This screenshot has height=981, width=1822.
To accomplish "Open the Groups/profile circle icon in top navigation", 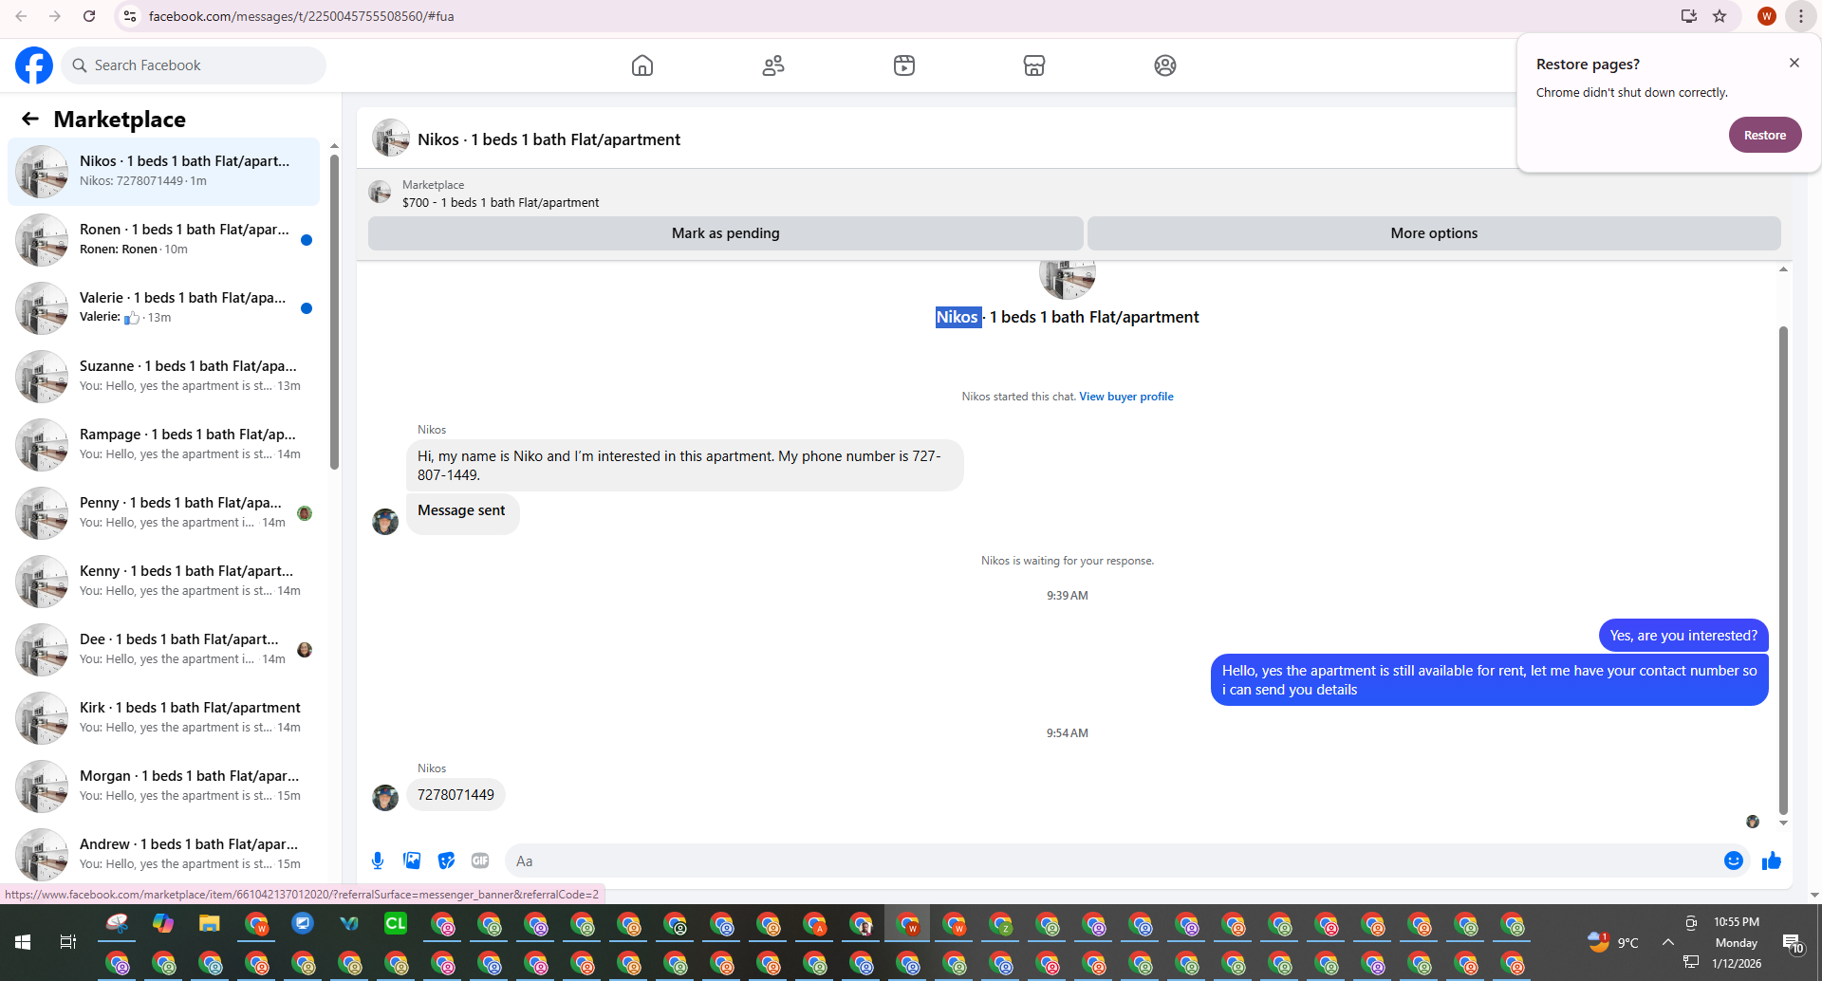I will 1165,65.
